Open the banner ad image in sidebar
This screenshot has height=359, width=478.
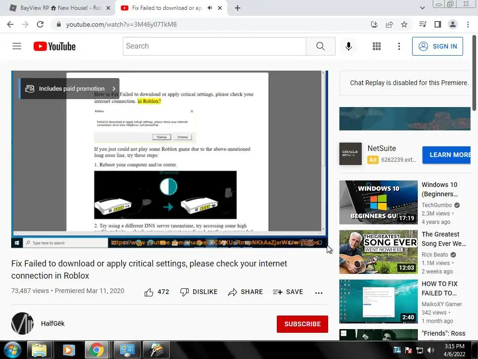coord(405,119)
